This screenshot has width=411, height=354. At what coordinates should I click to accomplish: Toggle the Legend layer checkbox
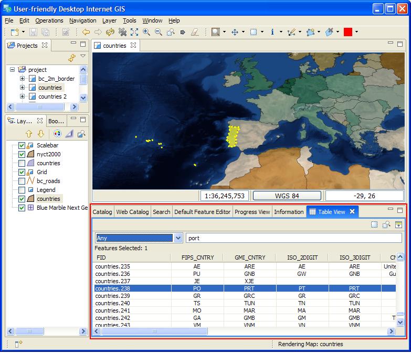[x=22, y=190]
